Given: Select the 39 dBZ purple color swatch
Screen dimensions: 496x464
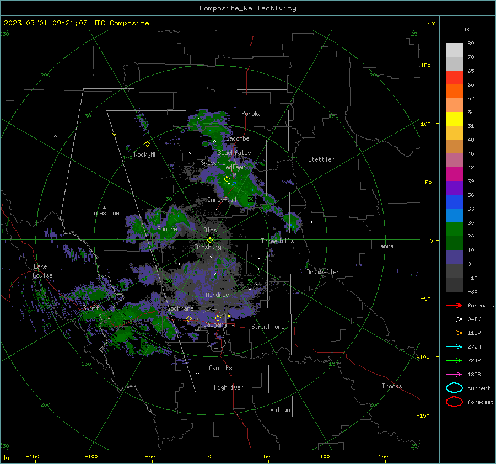Looking at the screenshot, I should point(454,188).
